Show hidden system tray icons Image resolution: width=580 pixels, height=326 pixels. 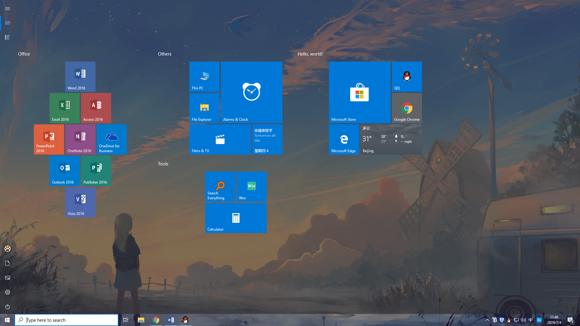pos(487,320)
